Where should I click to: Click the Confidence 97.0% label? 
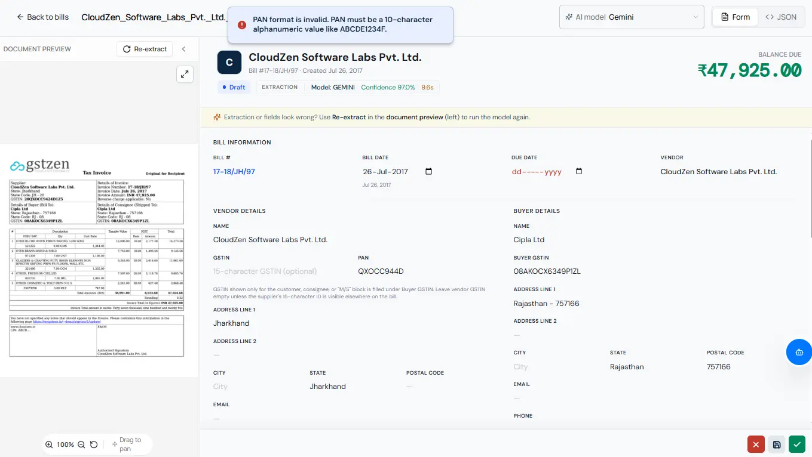tap(388, 87)
